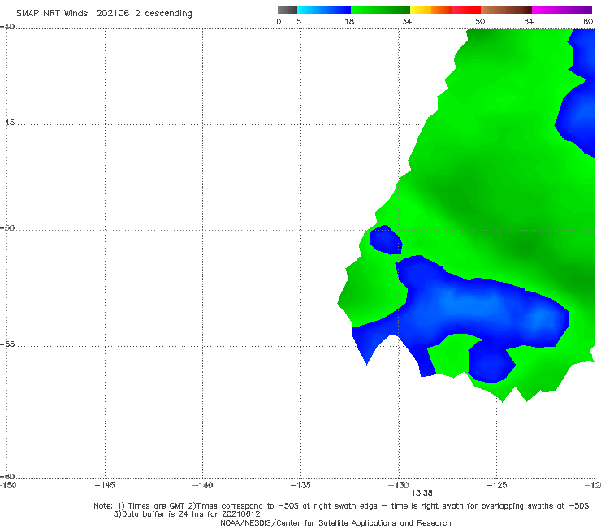
Task: Click the longitude label "-135"
Action: tap(300, 485)
